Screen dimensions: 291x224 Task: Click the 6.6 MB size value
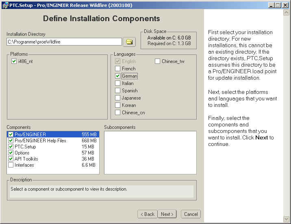pos(89,165)
